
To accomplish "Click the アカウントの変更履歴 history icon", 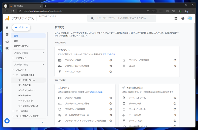I will pyautogui.click(x=124, y=60).
